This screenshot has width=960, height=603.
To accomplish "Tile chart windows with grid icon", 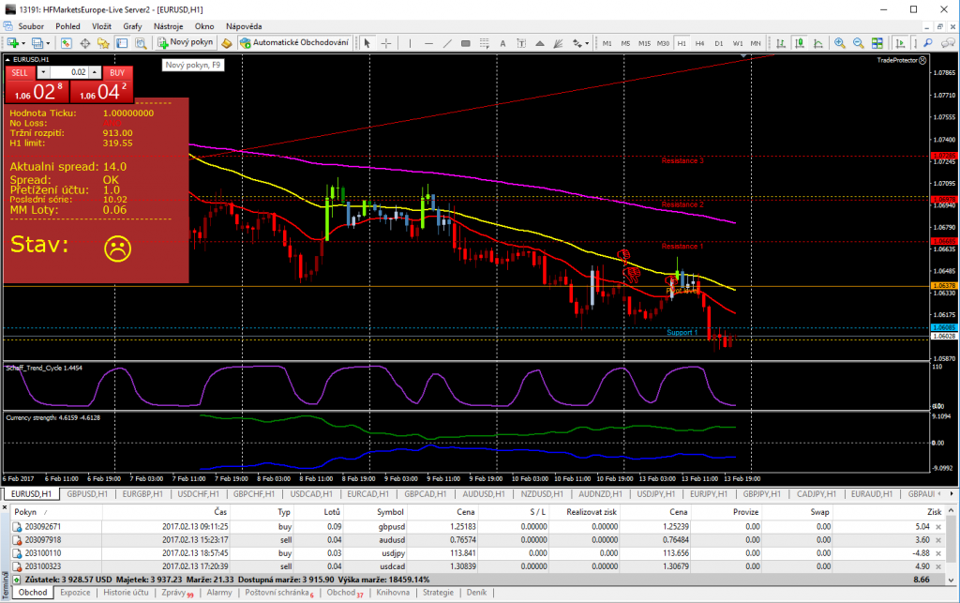I will coord(877,43).
